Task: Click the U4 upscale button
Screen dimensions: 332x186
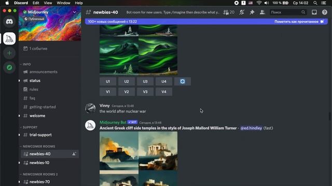Action: [x=164, y=82]
